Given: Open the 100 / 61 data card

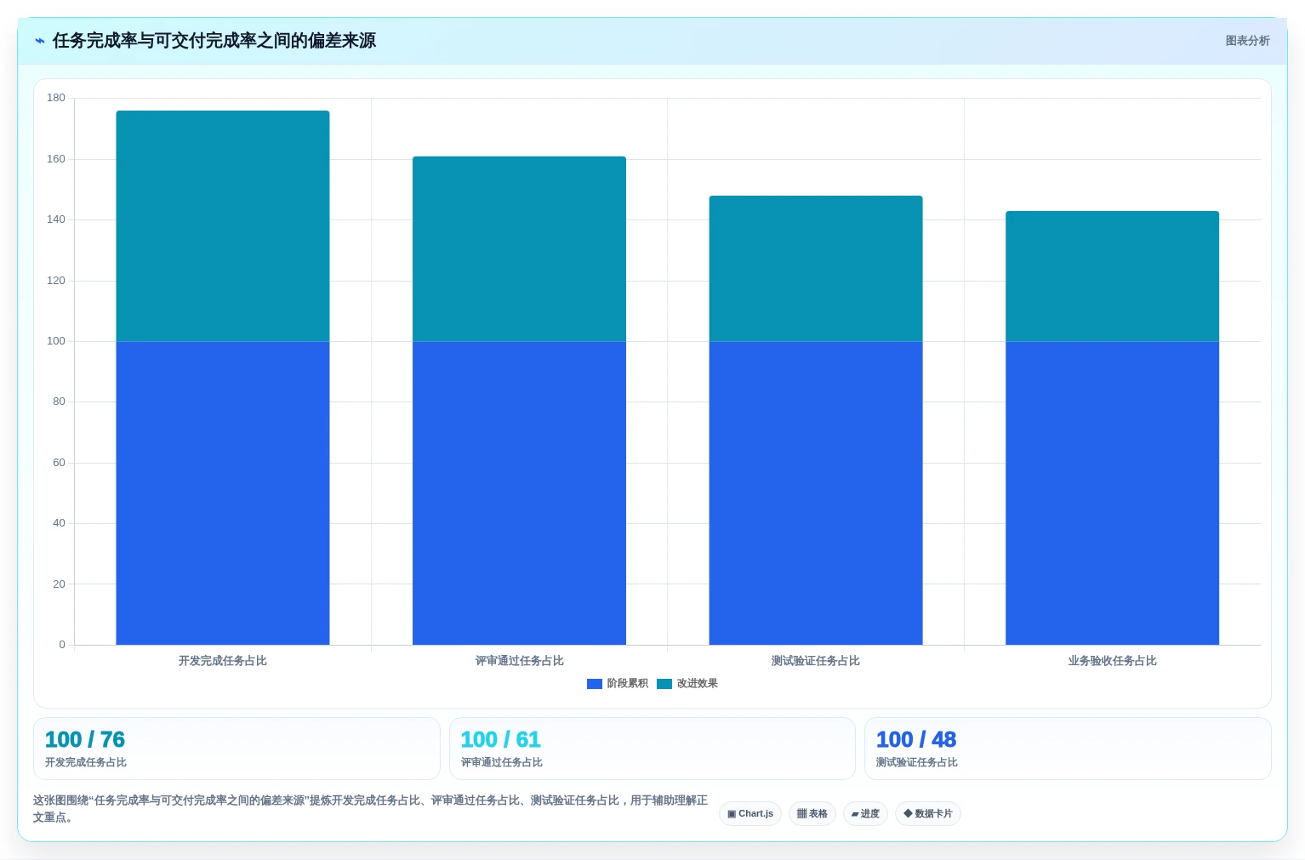Looking at the screenshot, I should tap(652, 749).
